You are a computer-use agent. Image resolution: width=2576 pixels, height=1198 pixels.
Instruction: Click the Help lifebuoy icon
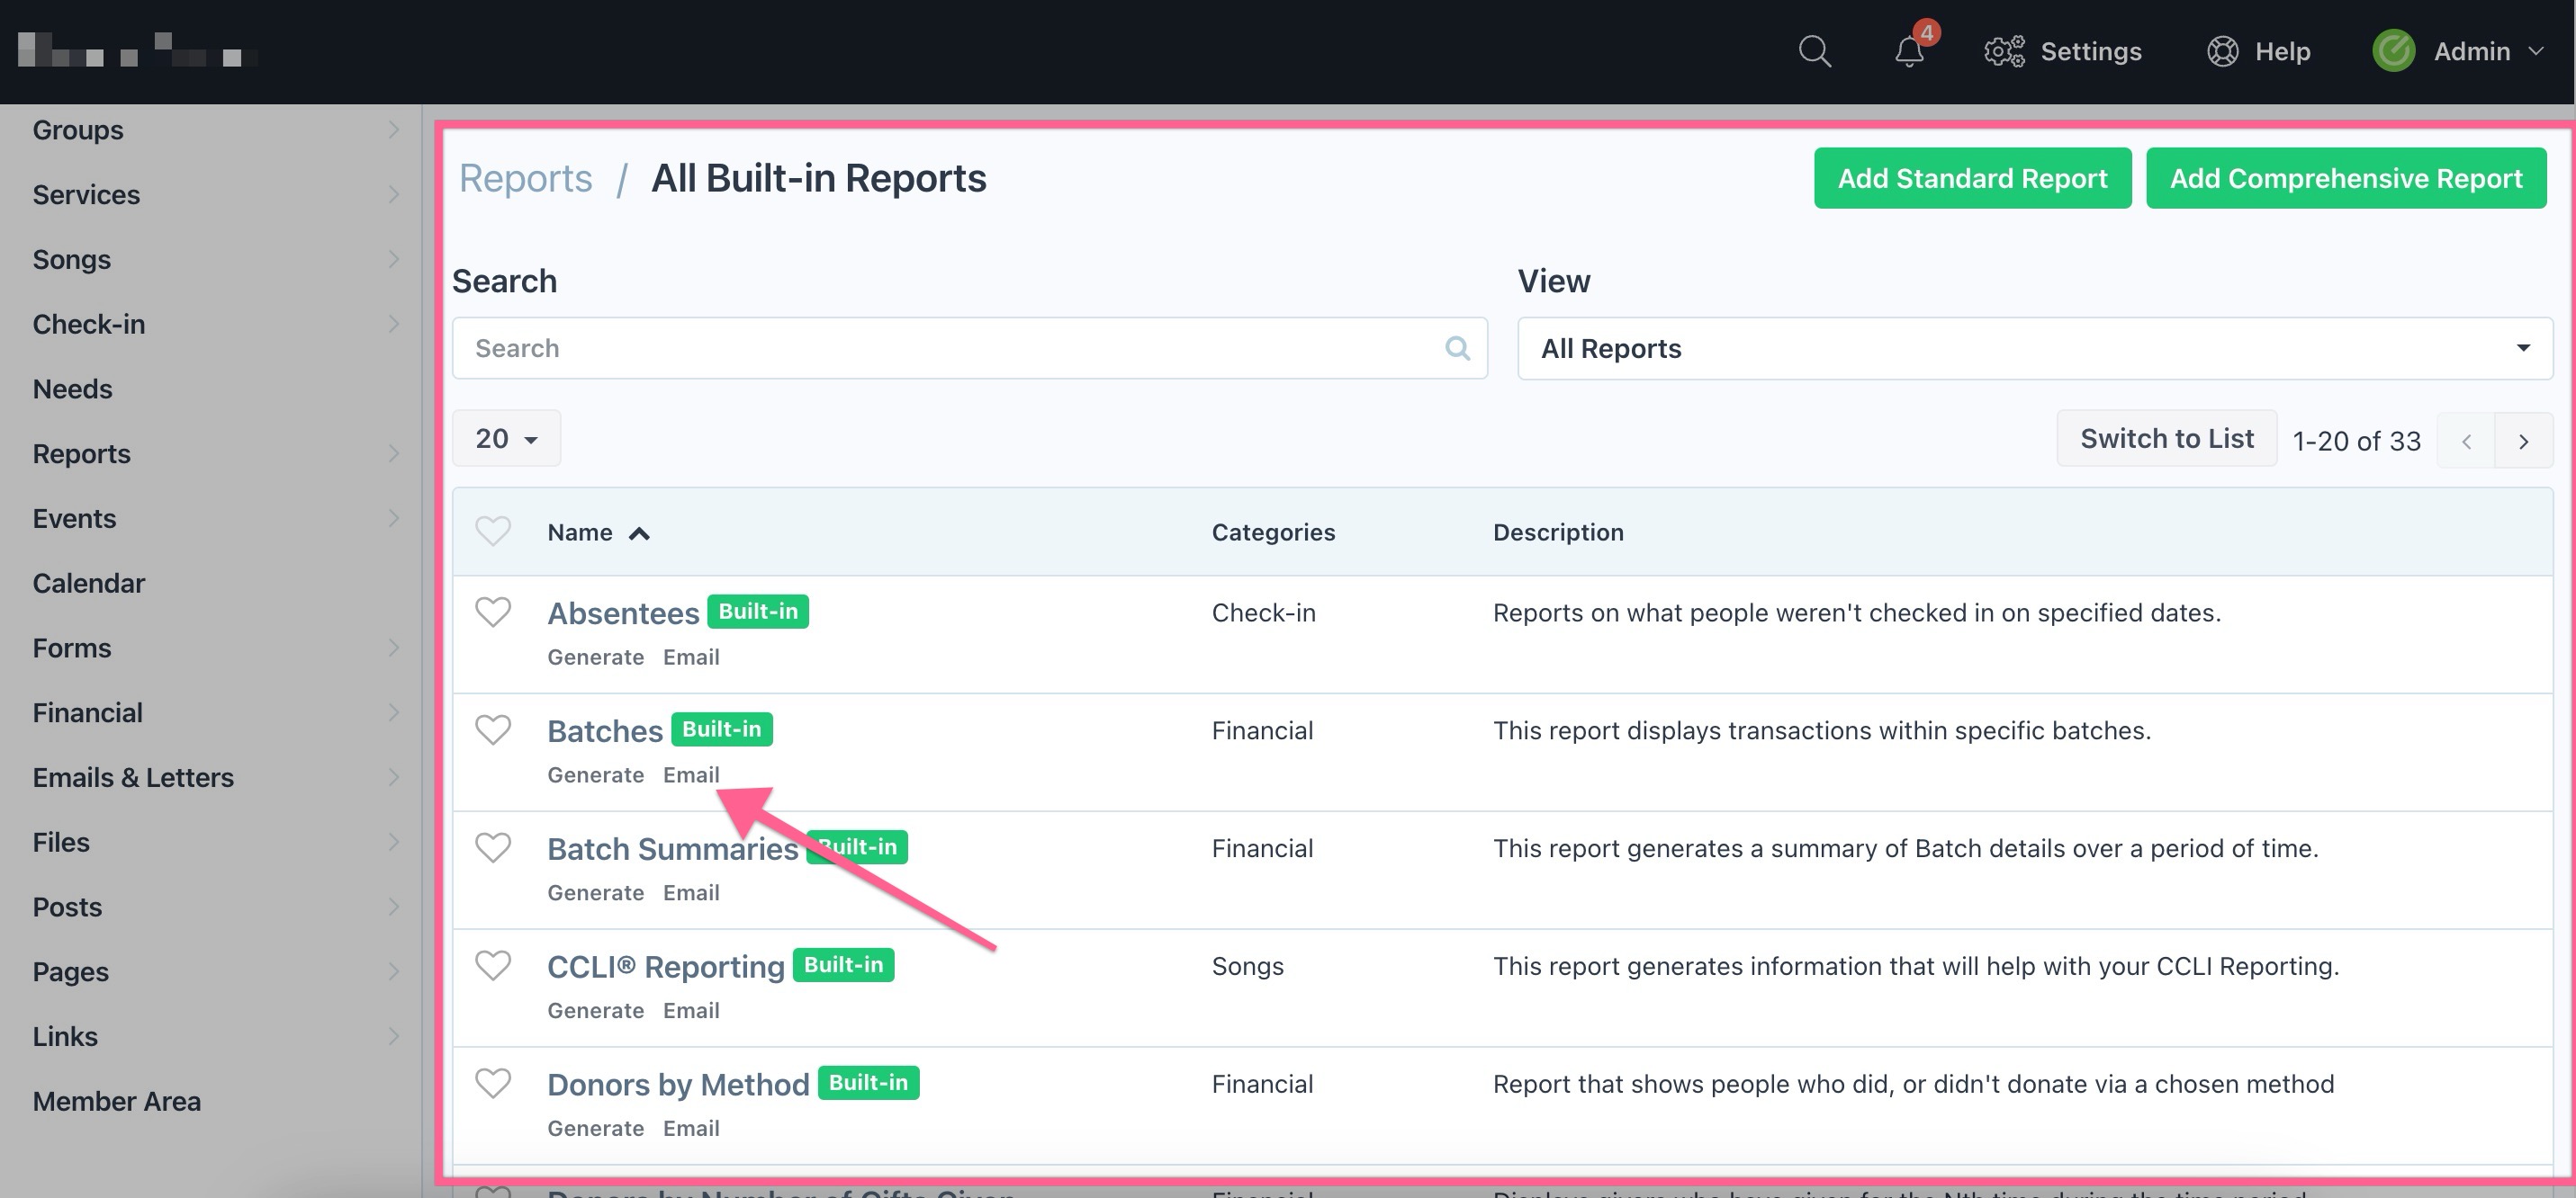pos(2222,51)
